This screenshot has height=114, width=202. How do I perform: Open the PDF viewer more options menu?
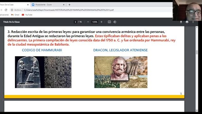[193, 22]
